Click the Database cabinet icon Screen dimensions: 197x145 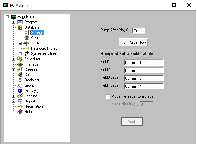[x=20, y=27]
